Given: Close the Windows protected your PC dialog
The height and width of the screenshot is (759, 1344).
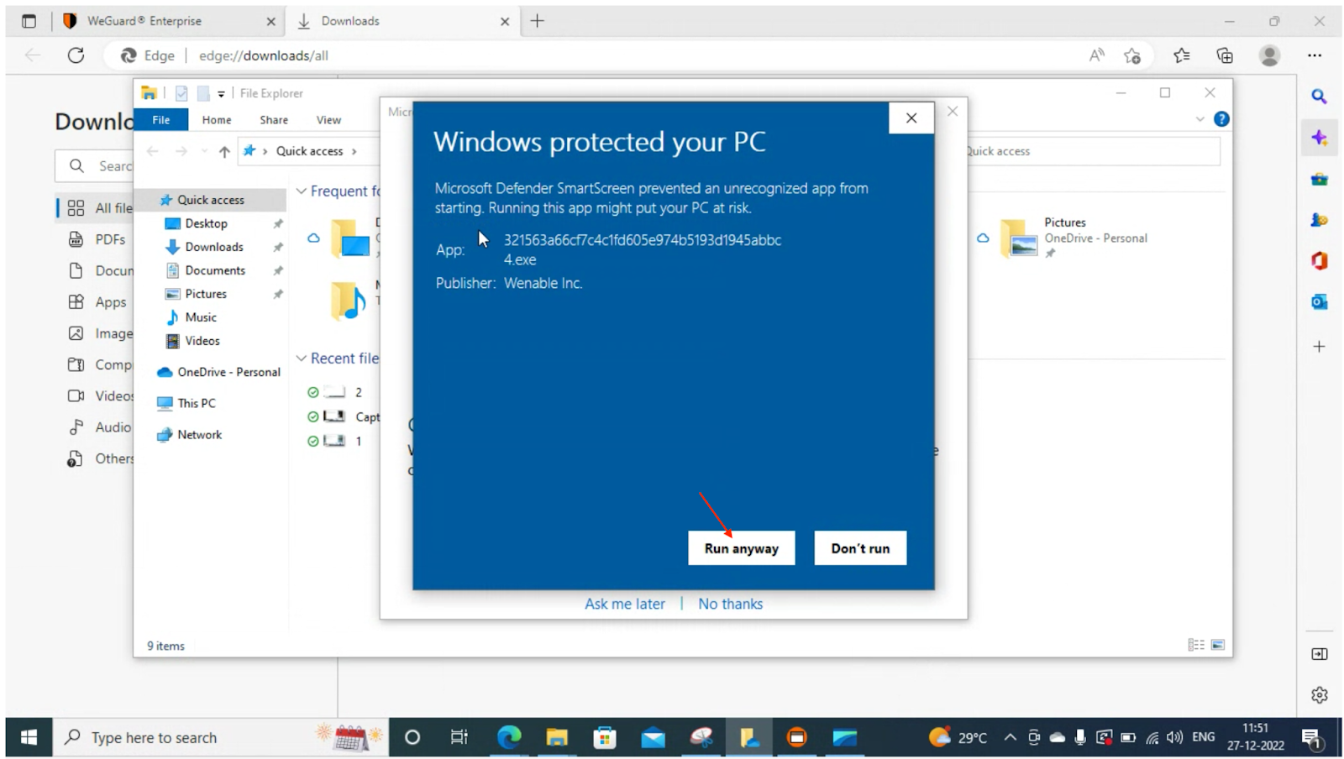Looking at the screenshot, I should point(911,118).
